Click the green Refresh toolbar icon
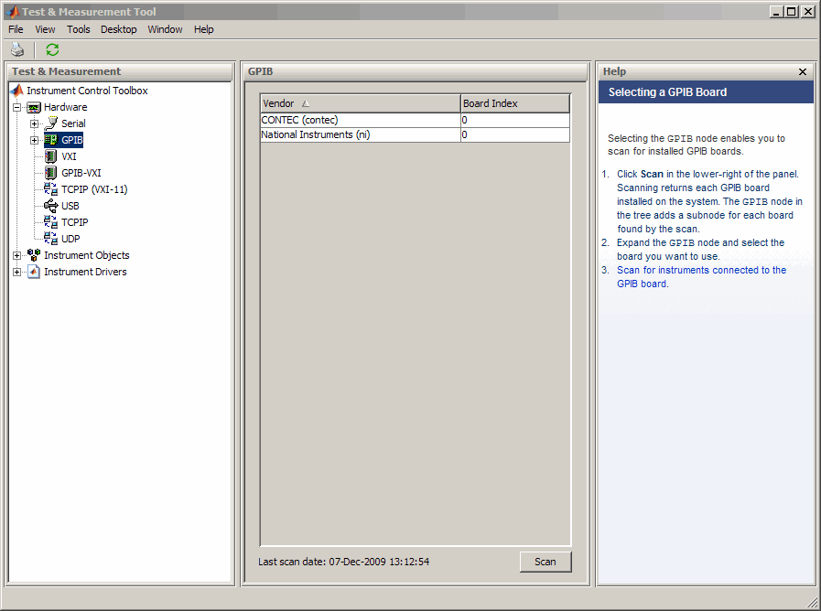Image resolution: width=821 pixels, height=611 pixels. click(x=52, y=50)
